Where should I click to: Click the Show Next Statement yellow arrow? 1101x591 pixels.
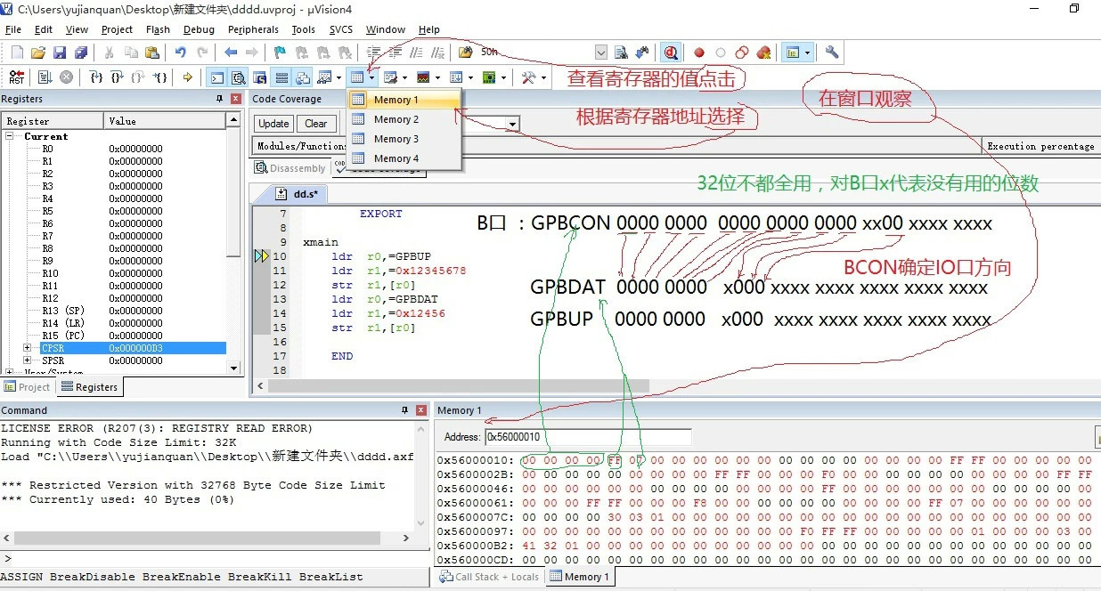(187, 77)
